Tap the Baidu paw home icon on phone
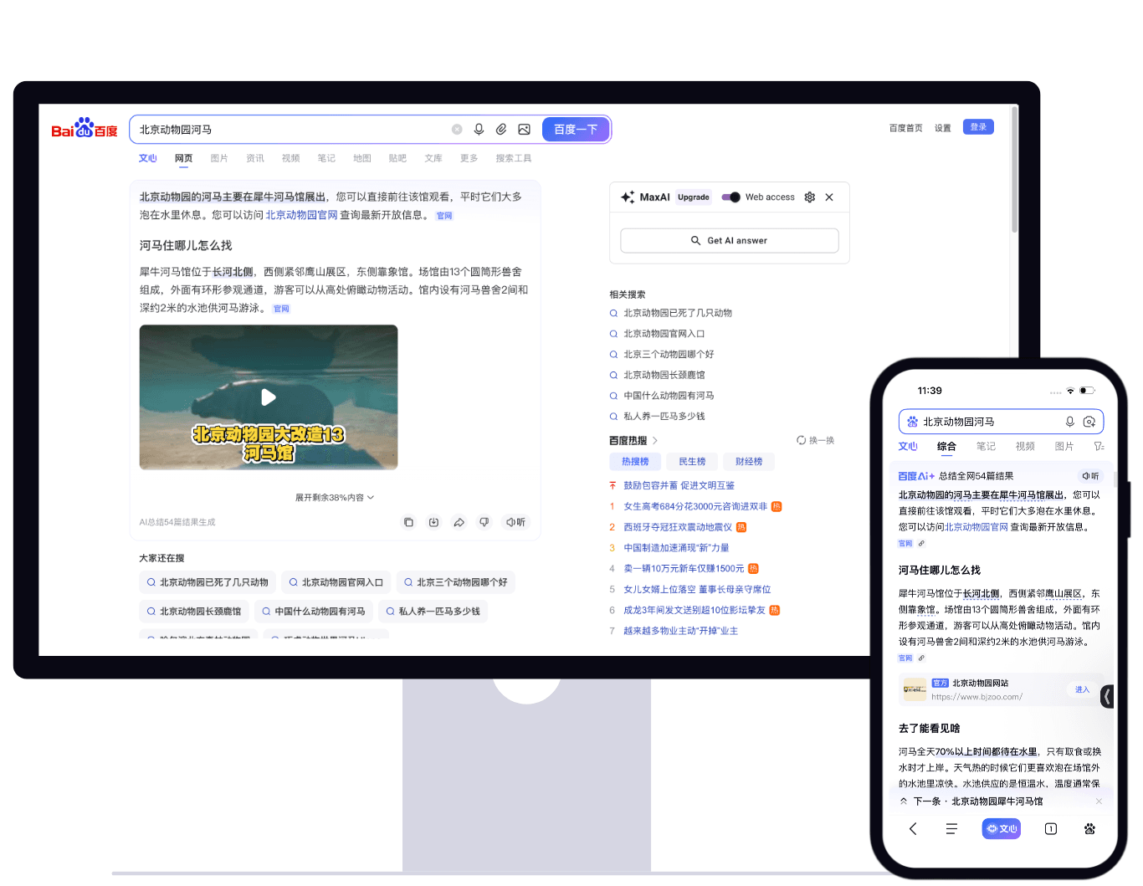Image resolution: width=1143 pixels, height=886 pixels. click(x=1089, y=828)
